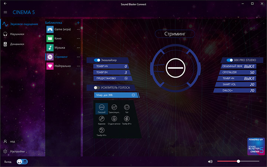
Task: Click the Динамики speaker icon
Action: [x=5, y=44]
